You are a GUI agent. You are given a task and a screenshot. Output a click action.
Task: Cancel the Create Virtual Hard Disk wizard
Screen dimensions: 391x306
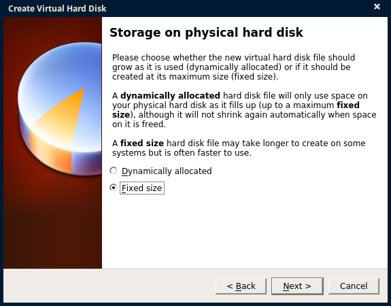[x=354, y=286]
